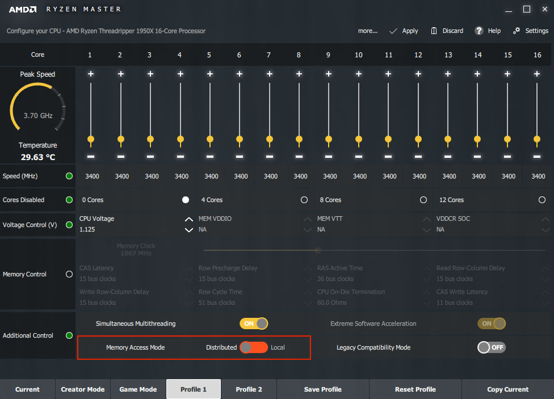This screenshot has width=554, height=399.
Task: Increase core 5 speed with plus icon
Action: 210,74
